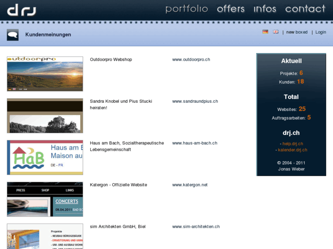333x249 pixels.
Task: Click the Kunden count 18
Action: (300, 82)
